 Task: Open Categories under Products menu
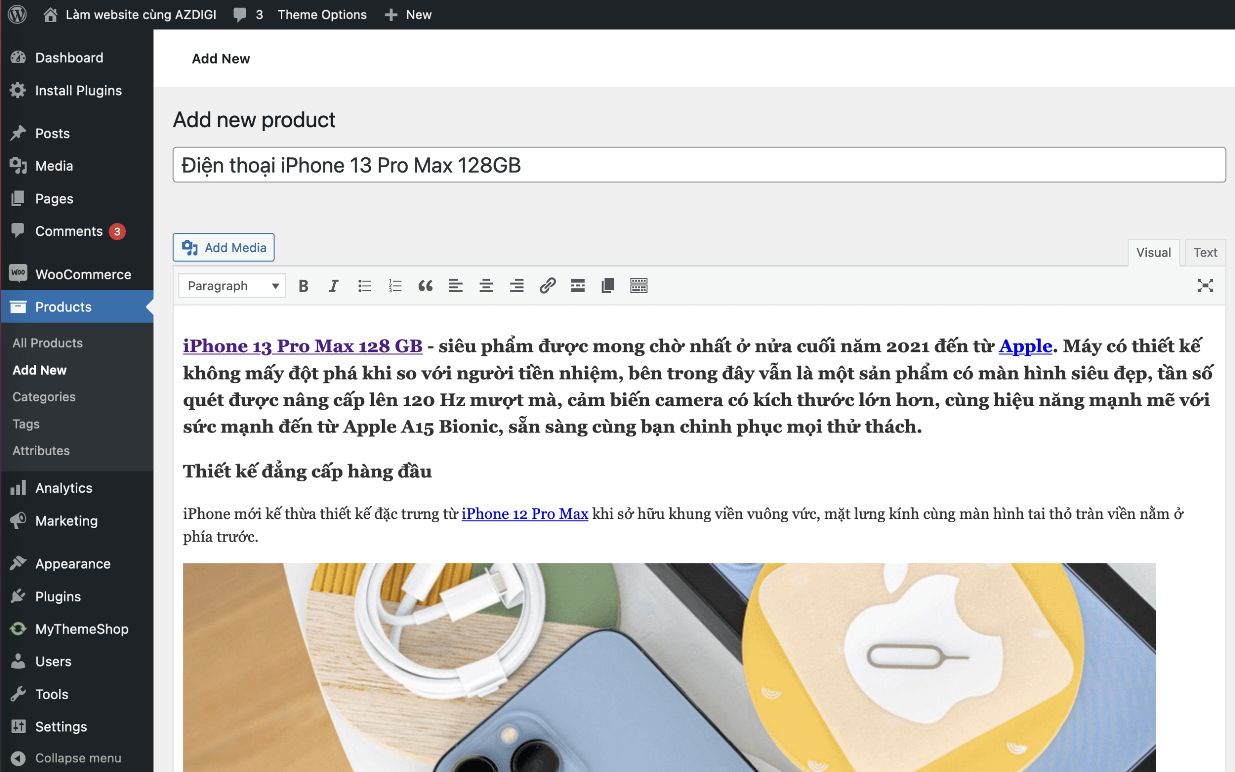[44, 397]
